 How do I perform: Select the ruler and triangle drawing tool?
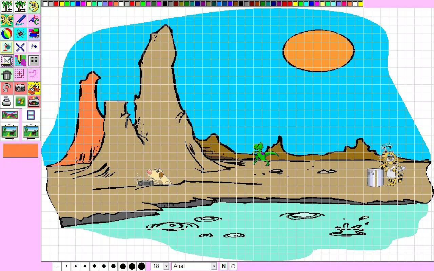pos(7,61)
